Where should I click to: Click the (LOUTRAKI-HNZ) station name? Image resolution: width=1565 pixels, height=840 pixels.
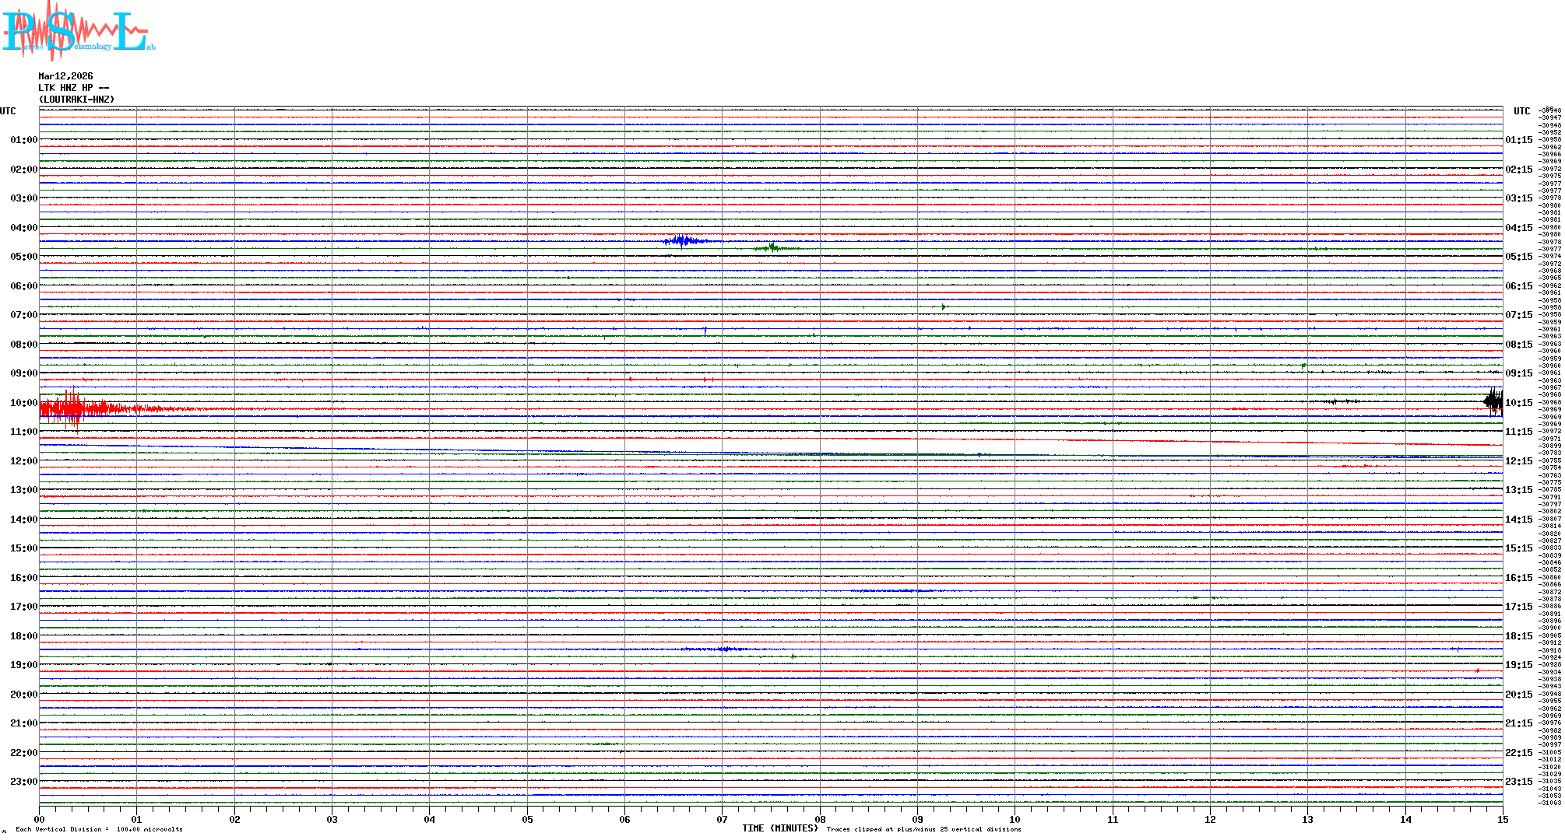(x=76, y=100)
